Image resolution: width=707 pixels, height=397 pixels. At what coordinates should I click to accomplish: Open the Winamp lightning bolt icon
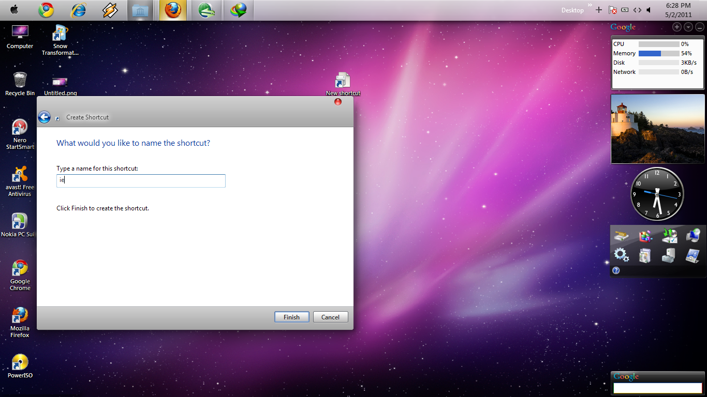[x=110, y=10]
